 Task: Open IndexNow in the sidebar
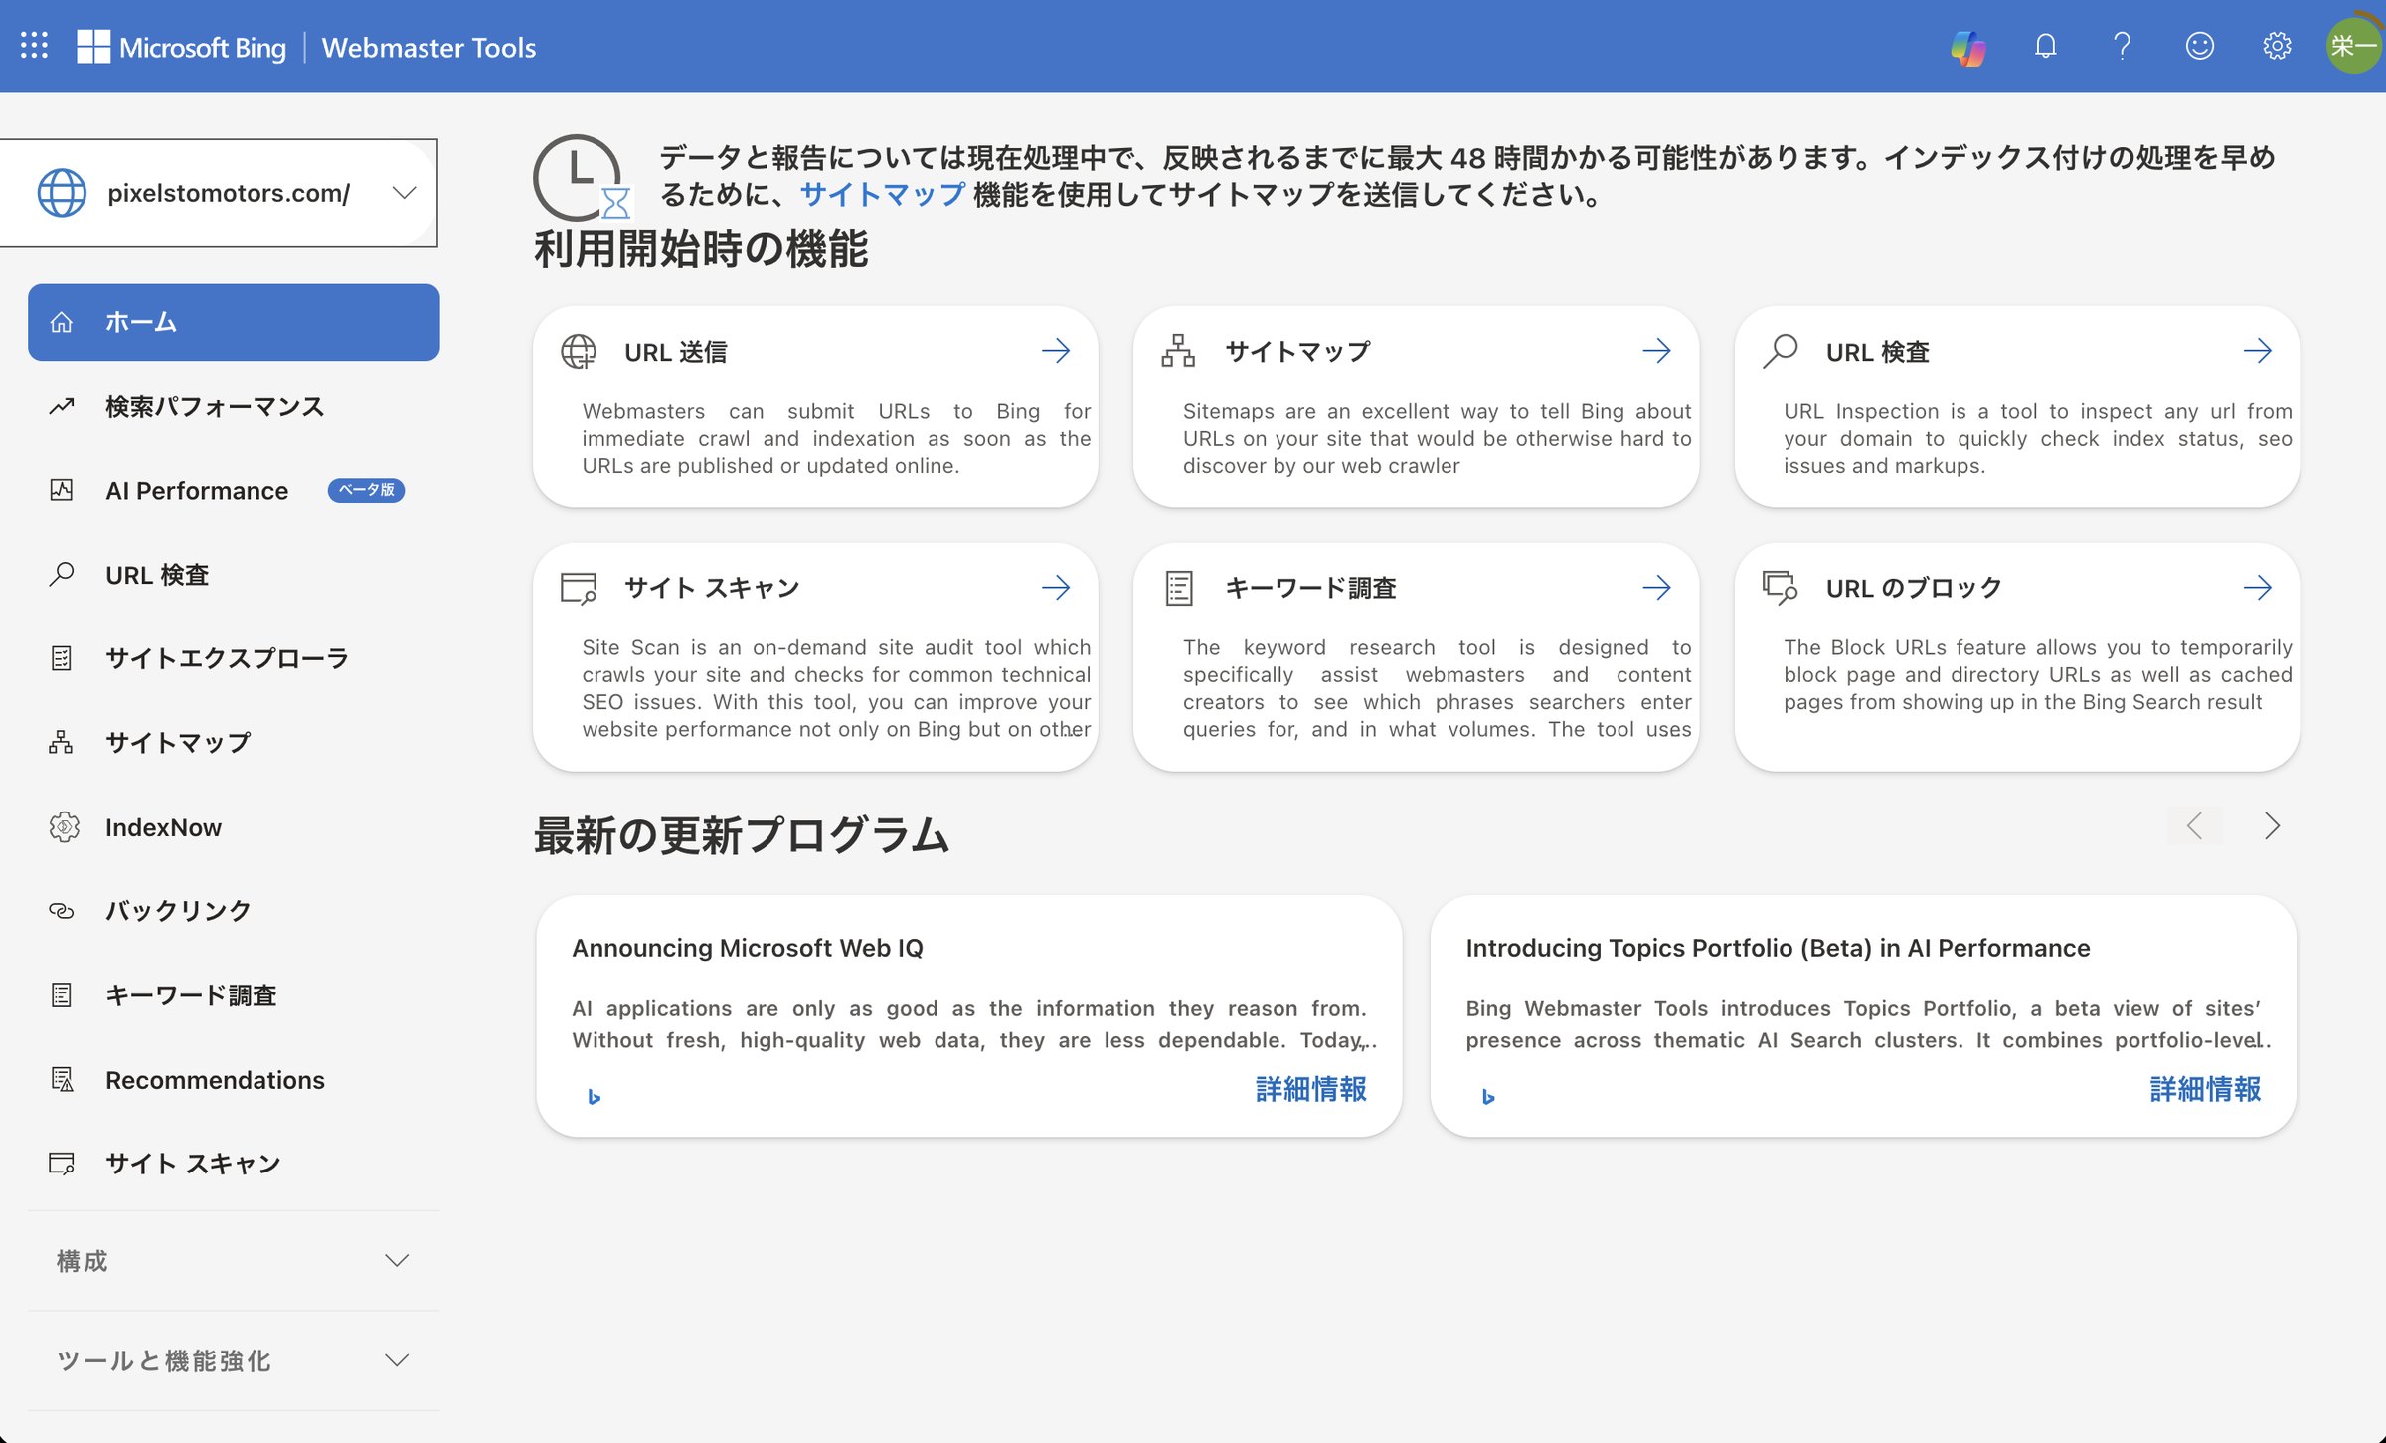pos(234,827)
